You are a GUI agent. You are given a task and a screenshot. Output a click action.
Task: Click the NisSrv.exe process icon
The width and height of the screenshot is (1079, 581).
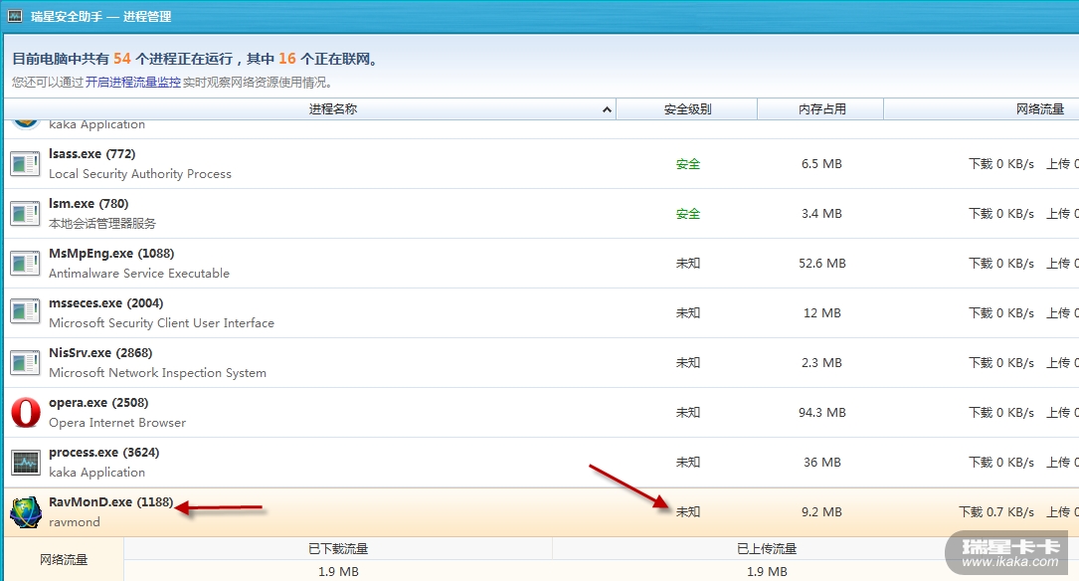coord(26,362)
